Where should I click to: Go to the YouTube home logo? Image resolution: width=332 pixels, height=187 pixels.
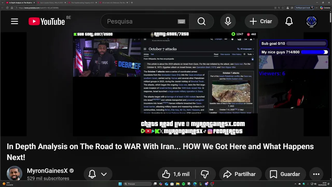pos(47,21)
